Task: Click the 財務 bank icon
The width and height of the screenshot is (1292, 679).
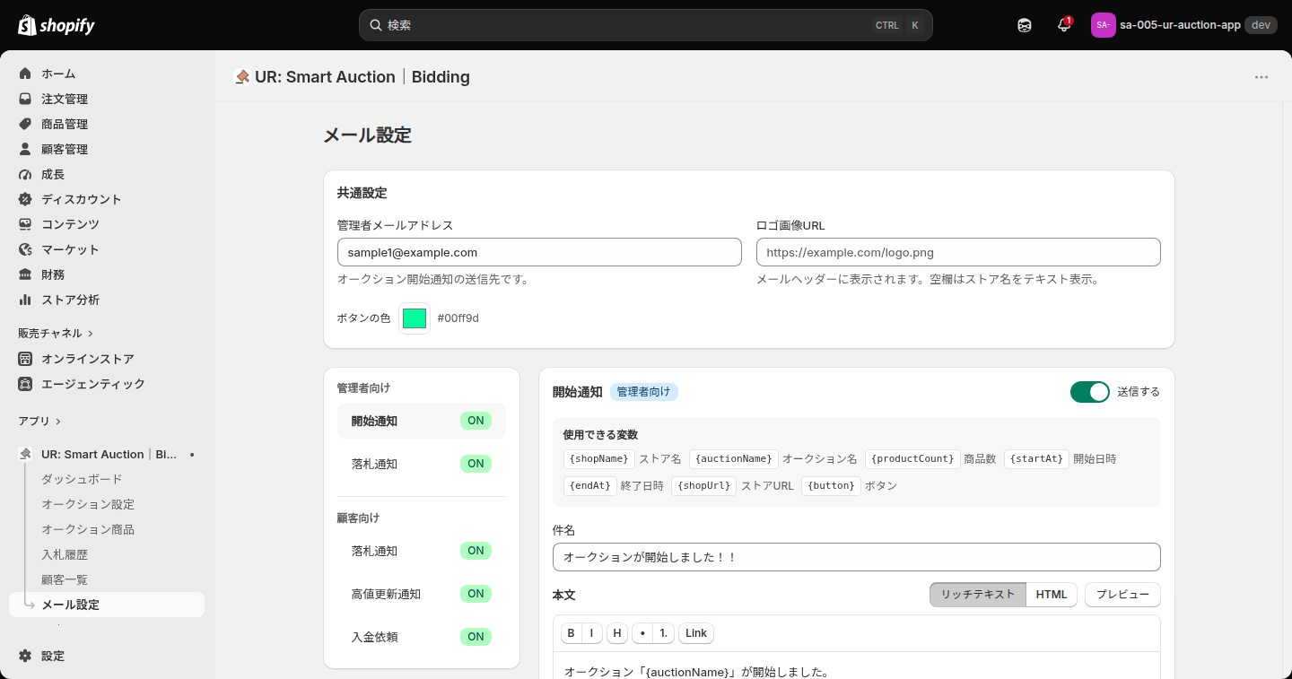Action: point(25,274)
